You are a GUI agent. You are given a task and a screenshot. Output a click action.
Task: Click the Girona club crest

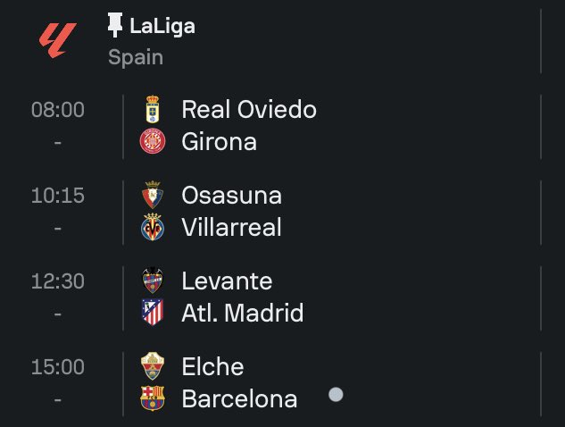(153, 141)
